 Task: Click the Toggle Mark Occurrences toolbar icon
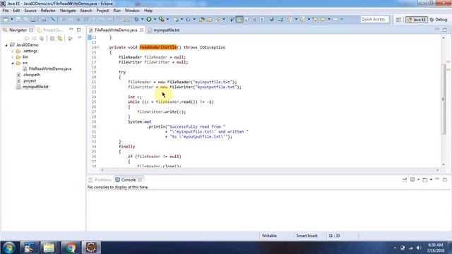click(239, 19)
